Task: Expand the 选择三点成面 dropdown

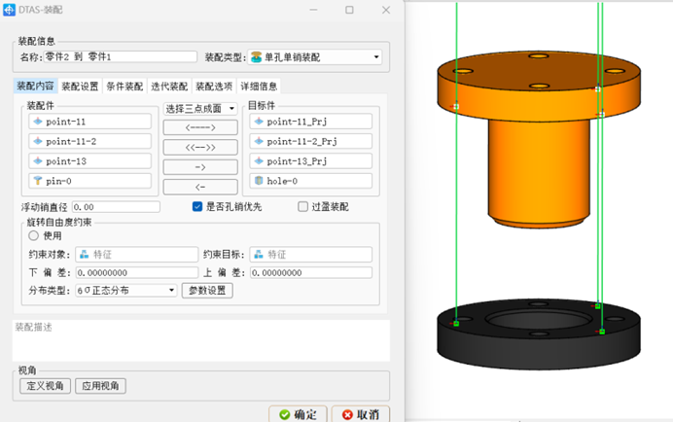Action: coord(231,109)
